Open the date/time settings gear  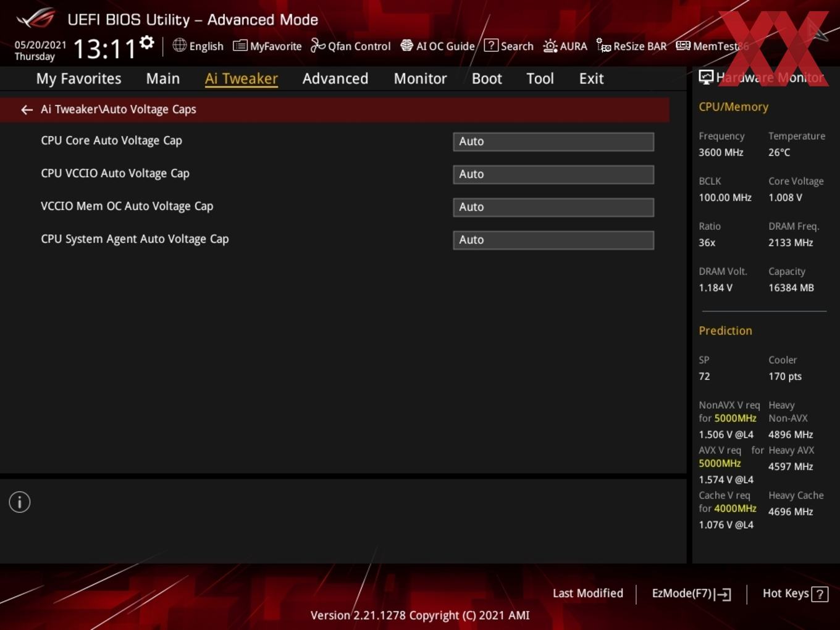(x=146, y=42)
